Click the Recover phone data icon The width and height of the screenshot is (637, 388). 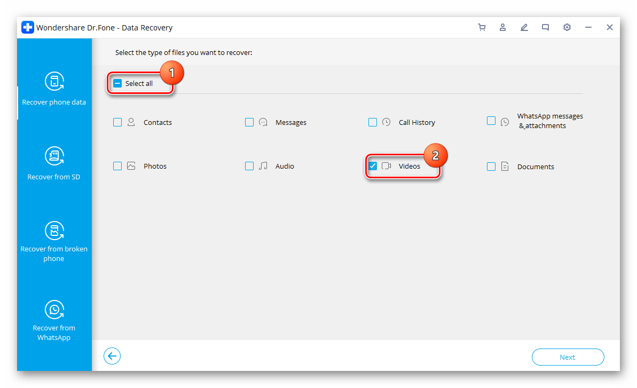click(x=54, y=81)
